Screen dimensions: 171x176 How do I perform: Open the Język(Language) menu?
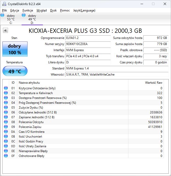pos(84,10)
